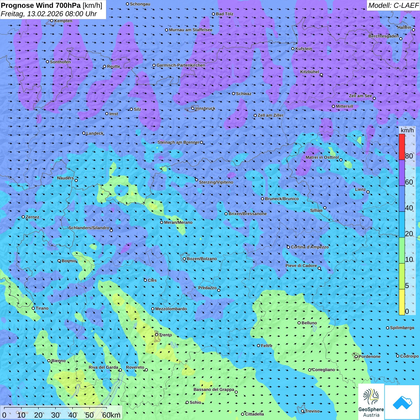
Task: Click the 'Schwaz' label
Action: point(244,94)
